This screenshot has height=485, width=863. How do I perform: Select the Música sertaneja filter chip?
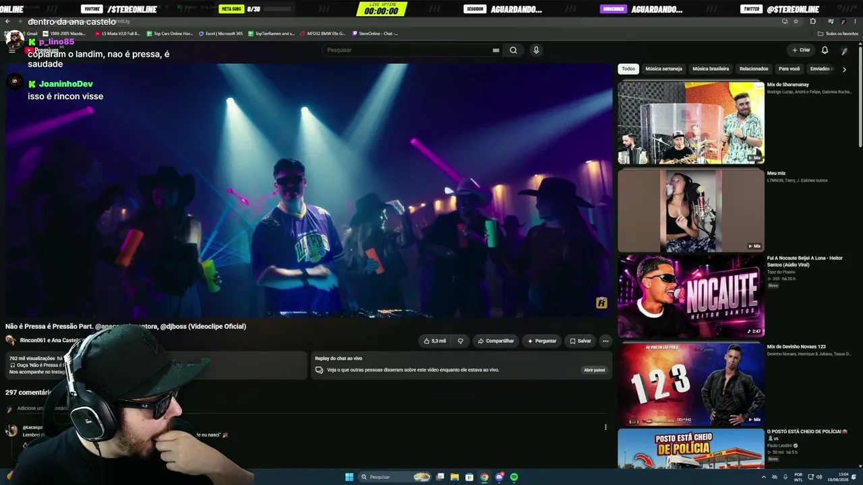(663, 69)
